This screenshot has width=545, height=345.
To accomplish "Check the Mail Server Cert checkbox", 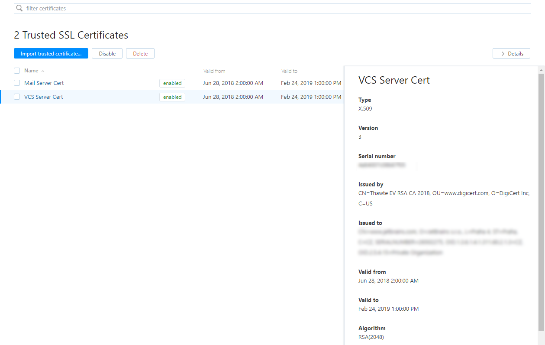I will point(17,83).
